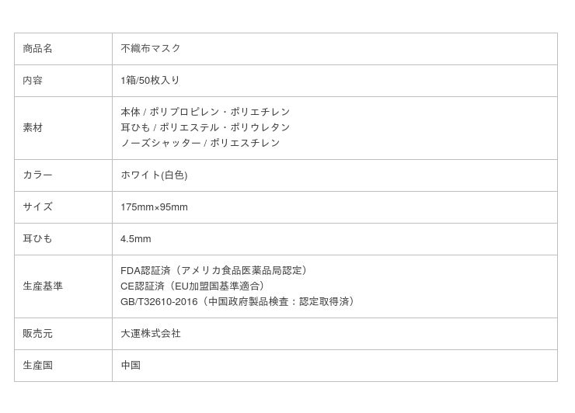Click the ノーズシャッター / ポリエスチレン line
The height and width of the screenshot is (413, 575).
[200, 143]
